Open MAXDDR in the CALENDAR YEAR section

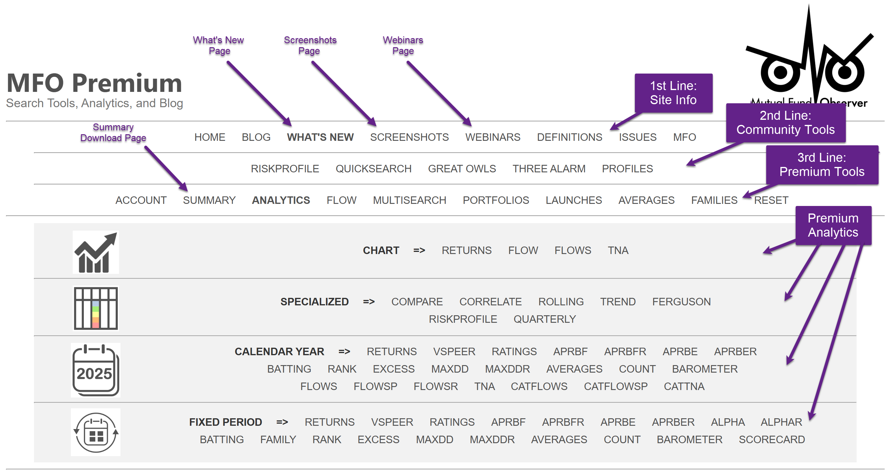click(x=507, y=369)
